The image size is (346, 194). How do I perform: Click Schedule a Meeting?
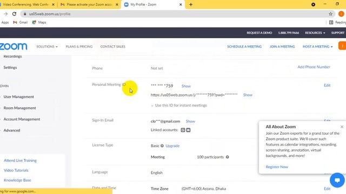pyautogui.click(x=244, y=46)
